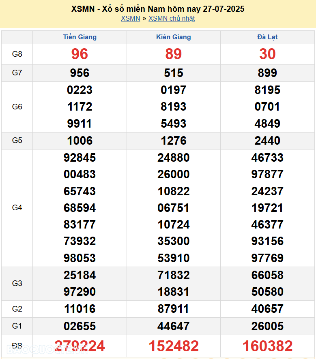Click Tiền Giang G8 result 96
The width and height of the screenshot is (316, 359).
click(x=80, y=54)
